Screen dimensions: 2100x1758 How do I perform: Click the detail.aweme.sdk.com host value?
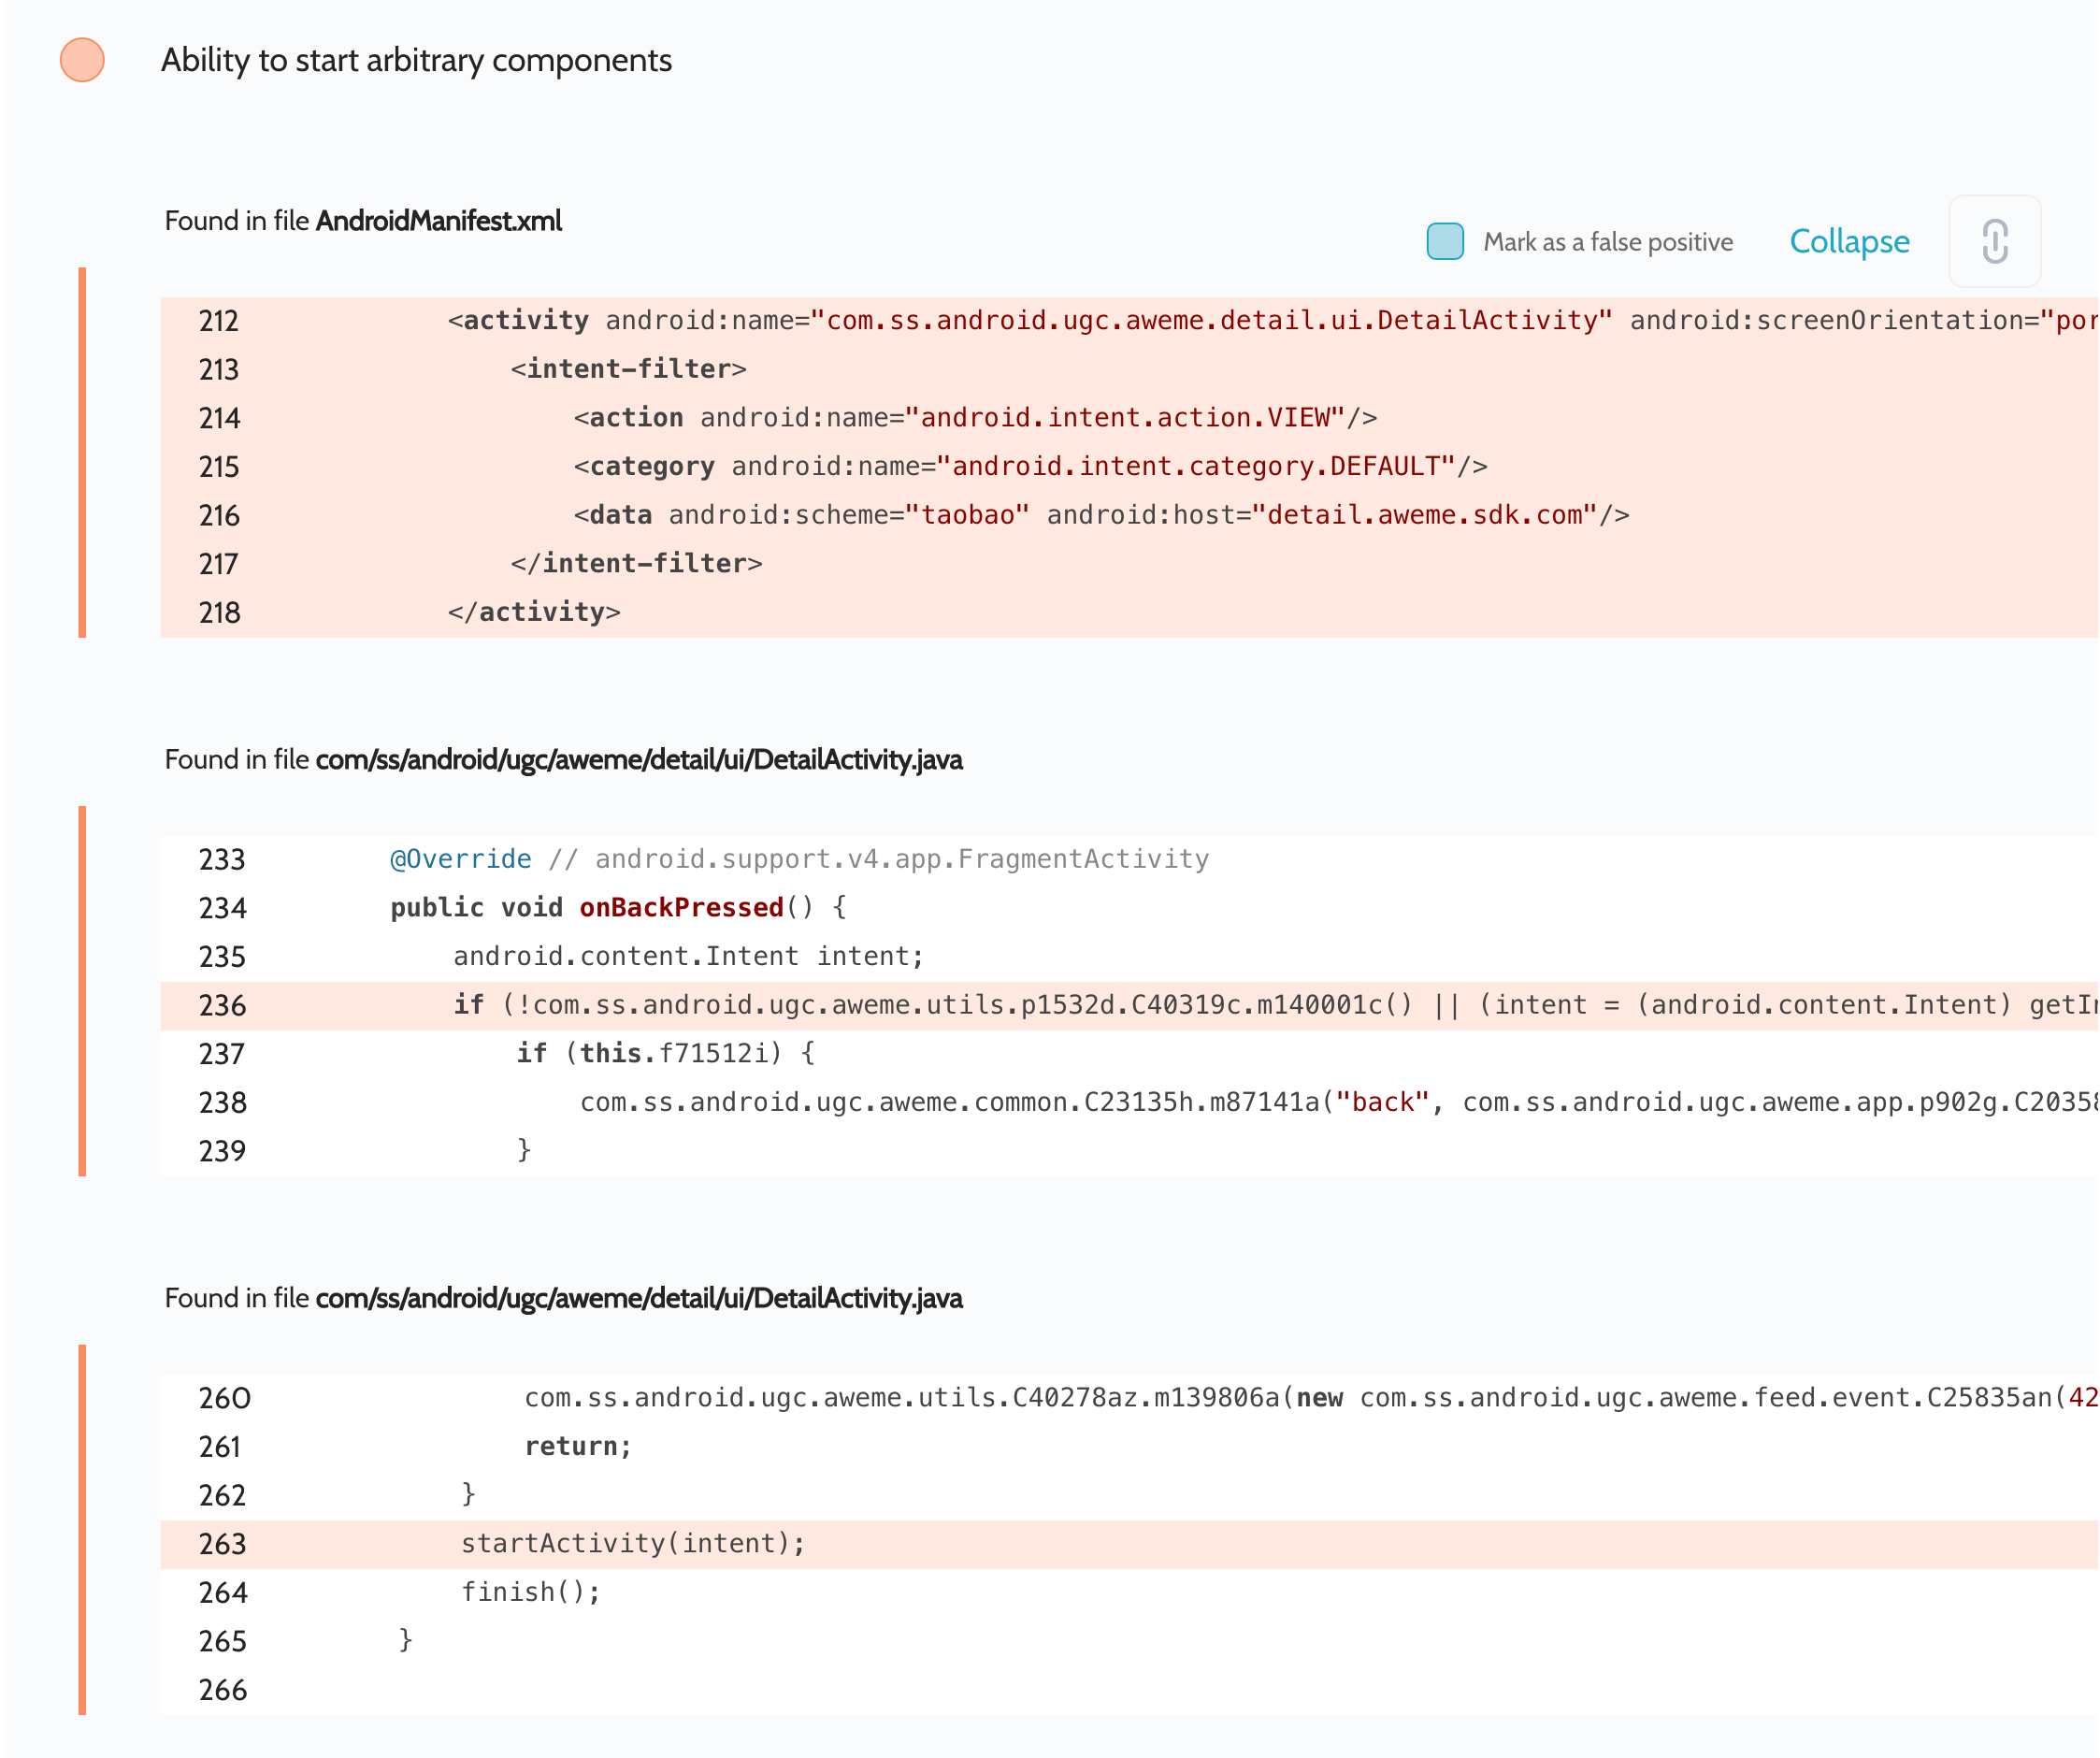[x=1425, y=514]
